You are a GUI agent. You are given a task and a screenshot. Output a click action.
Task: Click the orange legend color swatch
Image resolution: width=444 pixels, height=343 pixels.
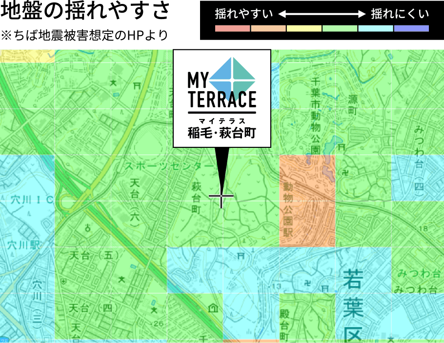[x=268, y=28]
